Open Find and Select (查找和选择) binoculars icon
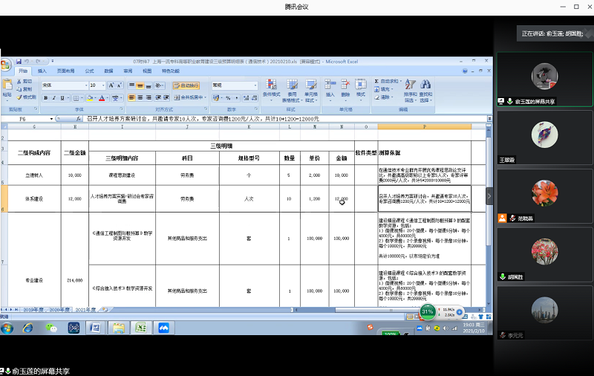This screenshot has width=594, height=376. point(425,89)
